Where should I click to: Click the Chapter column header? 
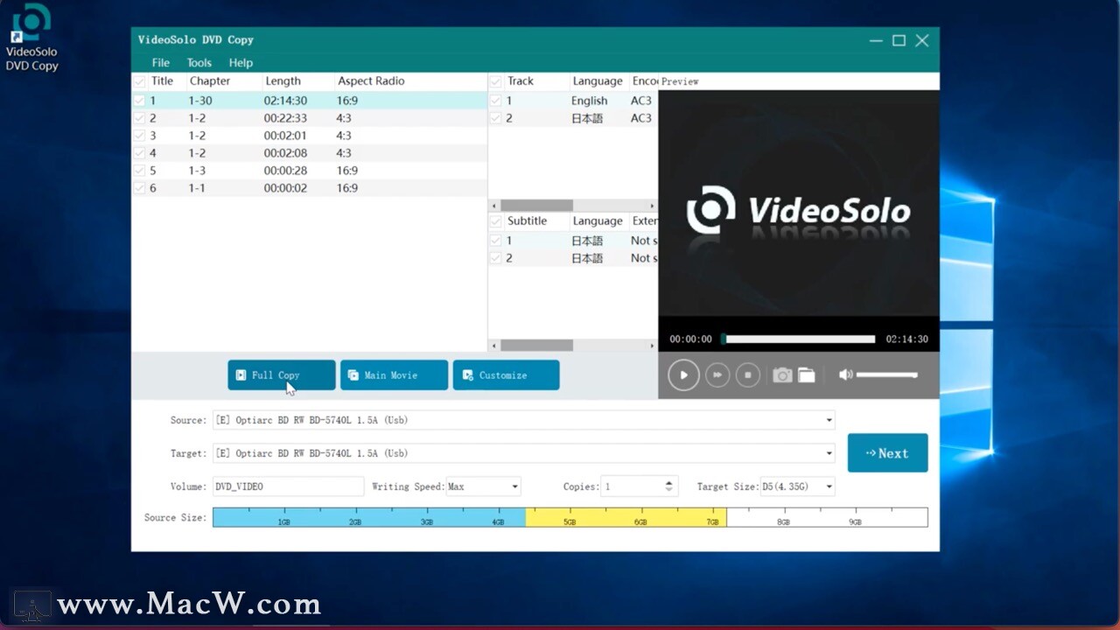point(210,81)
